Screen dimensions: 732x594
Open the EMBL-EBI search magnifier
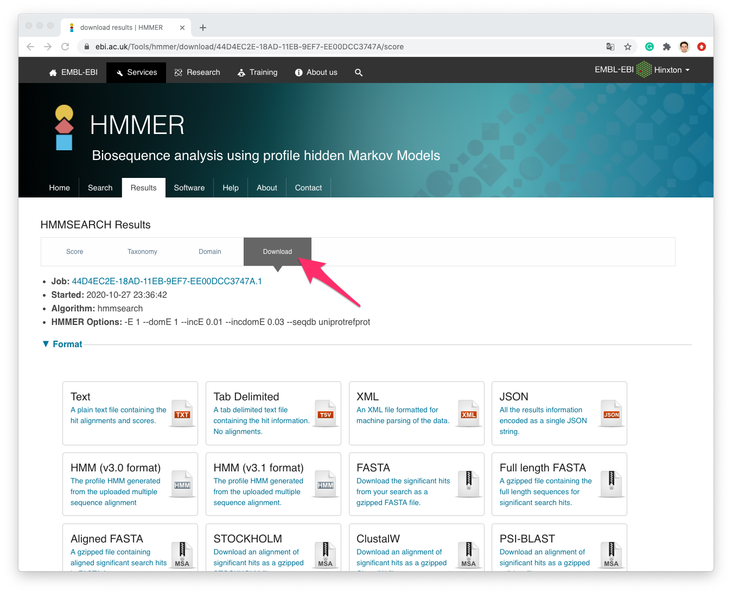[x=359, y=72]
